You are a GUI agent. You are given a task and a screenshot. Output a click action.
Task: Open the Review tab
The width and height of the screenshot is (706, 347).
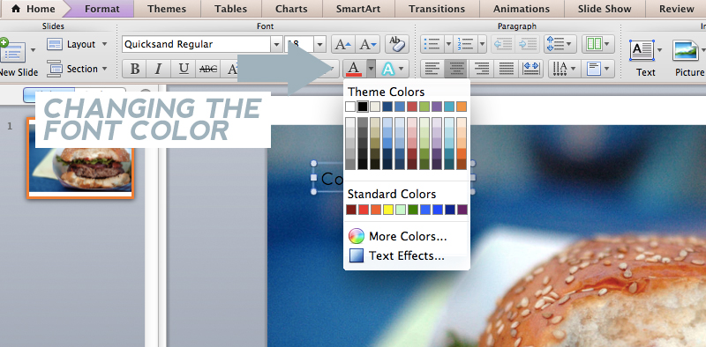[676, 9]
